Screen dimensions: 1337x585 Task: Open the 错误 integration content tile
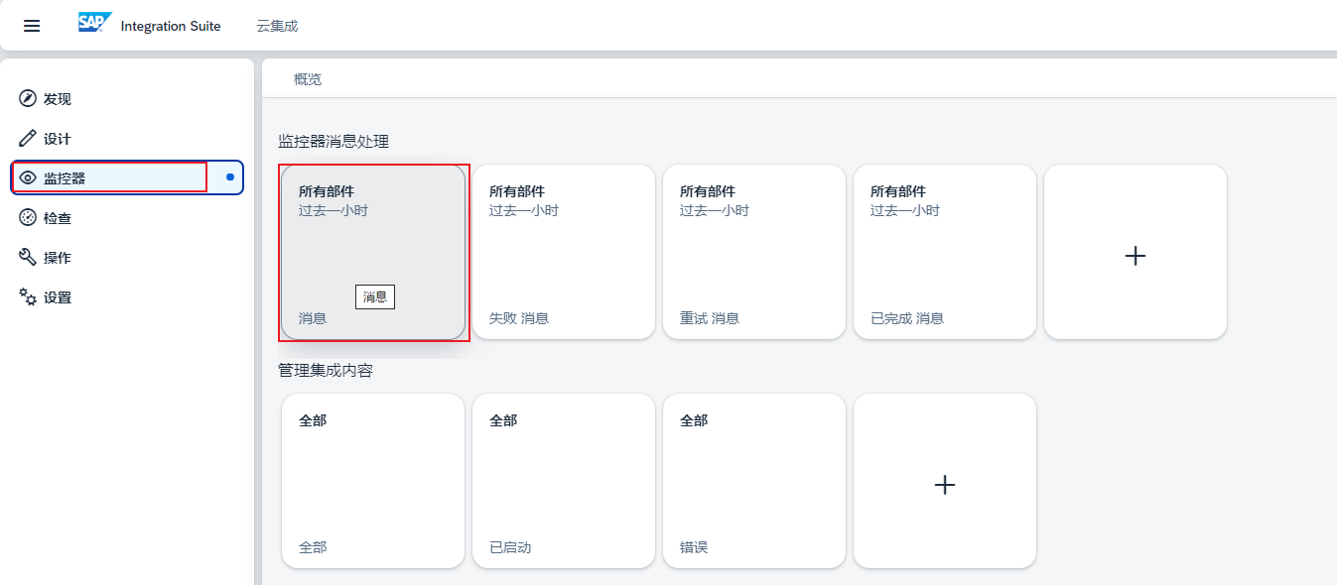pyautogui.click(x=754, y=481)
